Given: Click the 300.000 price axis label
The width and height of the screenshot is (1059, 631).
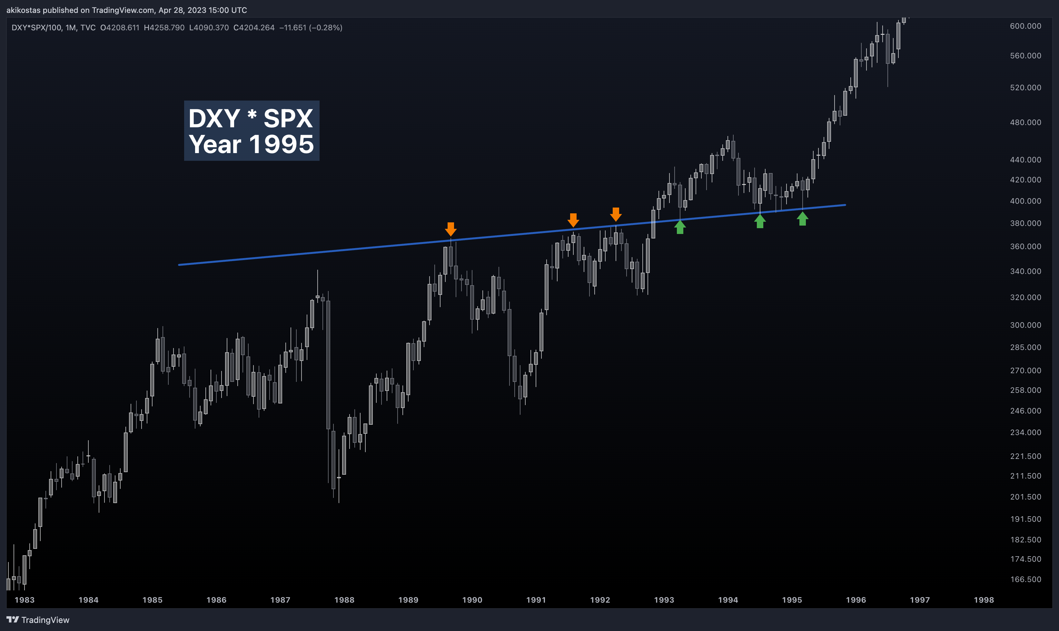Looking at the screenshot, I should 1025,325.
